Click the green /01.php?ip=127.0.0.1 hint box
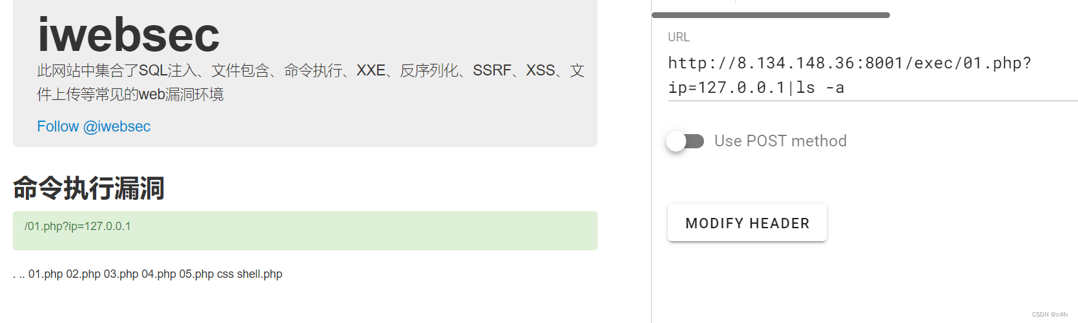Screen dimensions: 1078x323 coord(305,230)
